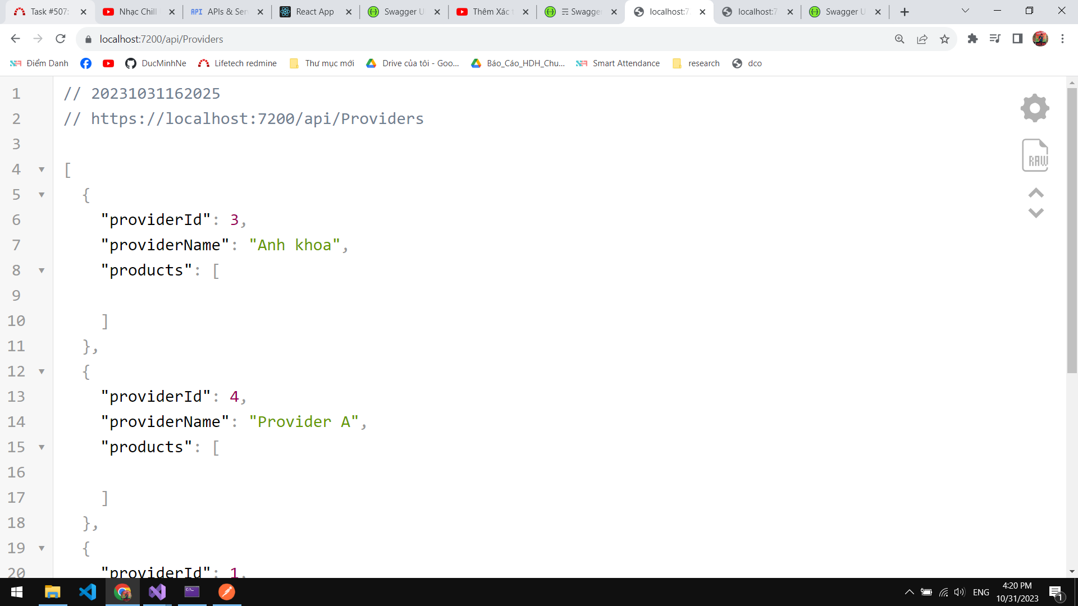Bookmark this page with star icon
1078x606 pixels.
[944, 39]
